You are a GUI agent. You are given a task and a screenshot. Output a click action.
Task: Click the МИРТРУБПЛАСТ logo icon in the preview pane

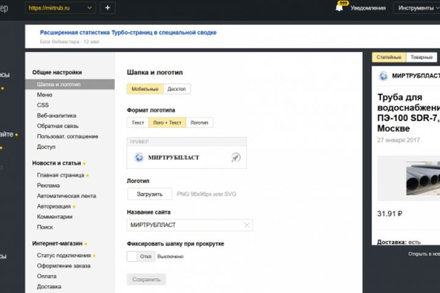click(x=383, y=76)
